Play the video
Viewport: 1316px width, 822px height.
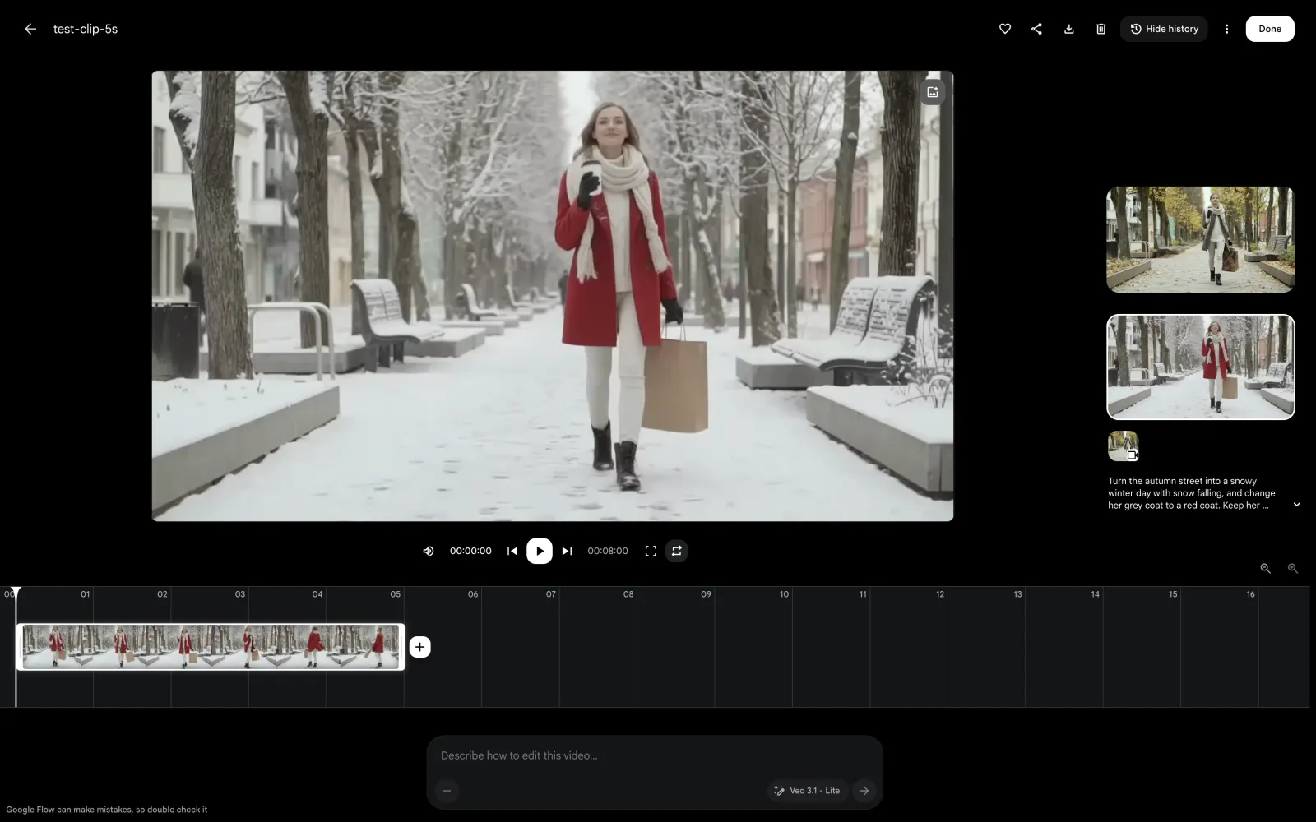[540, 551]
